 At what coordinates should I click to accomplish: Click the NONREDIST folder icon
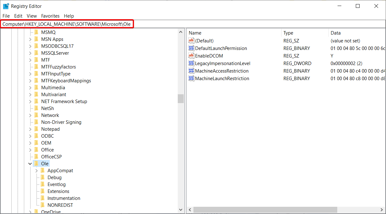pyautogui.click(x=42, y=205)
